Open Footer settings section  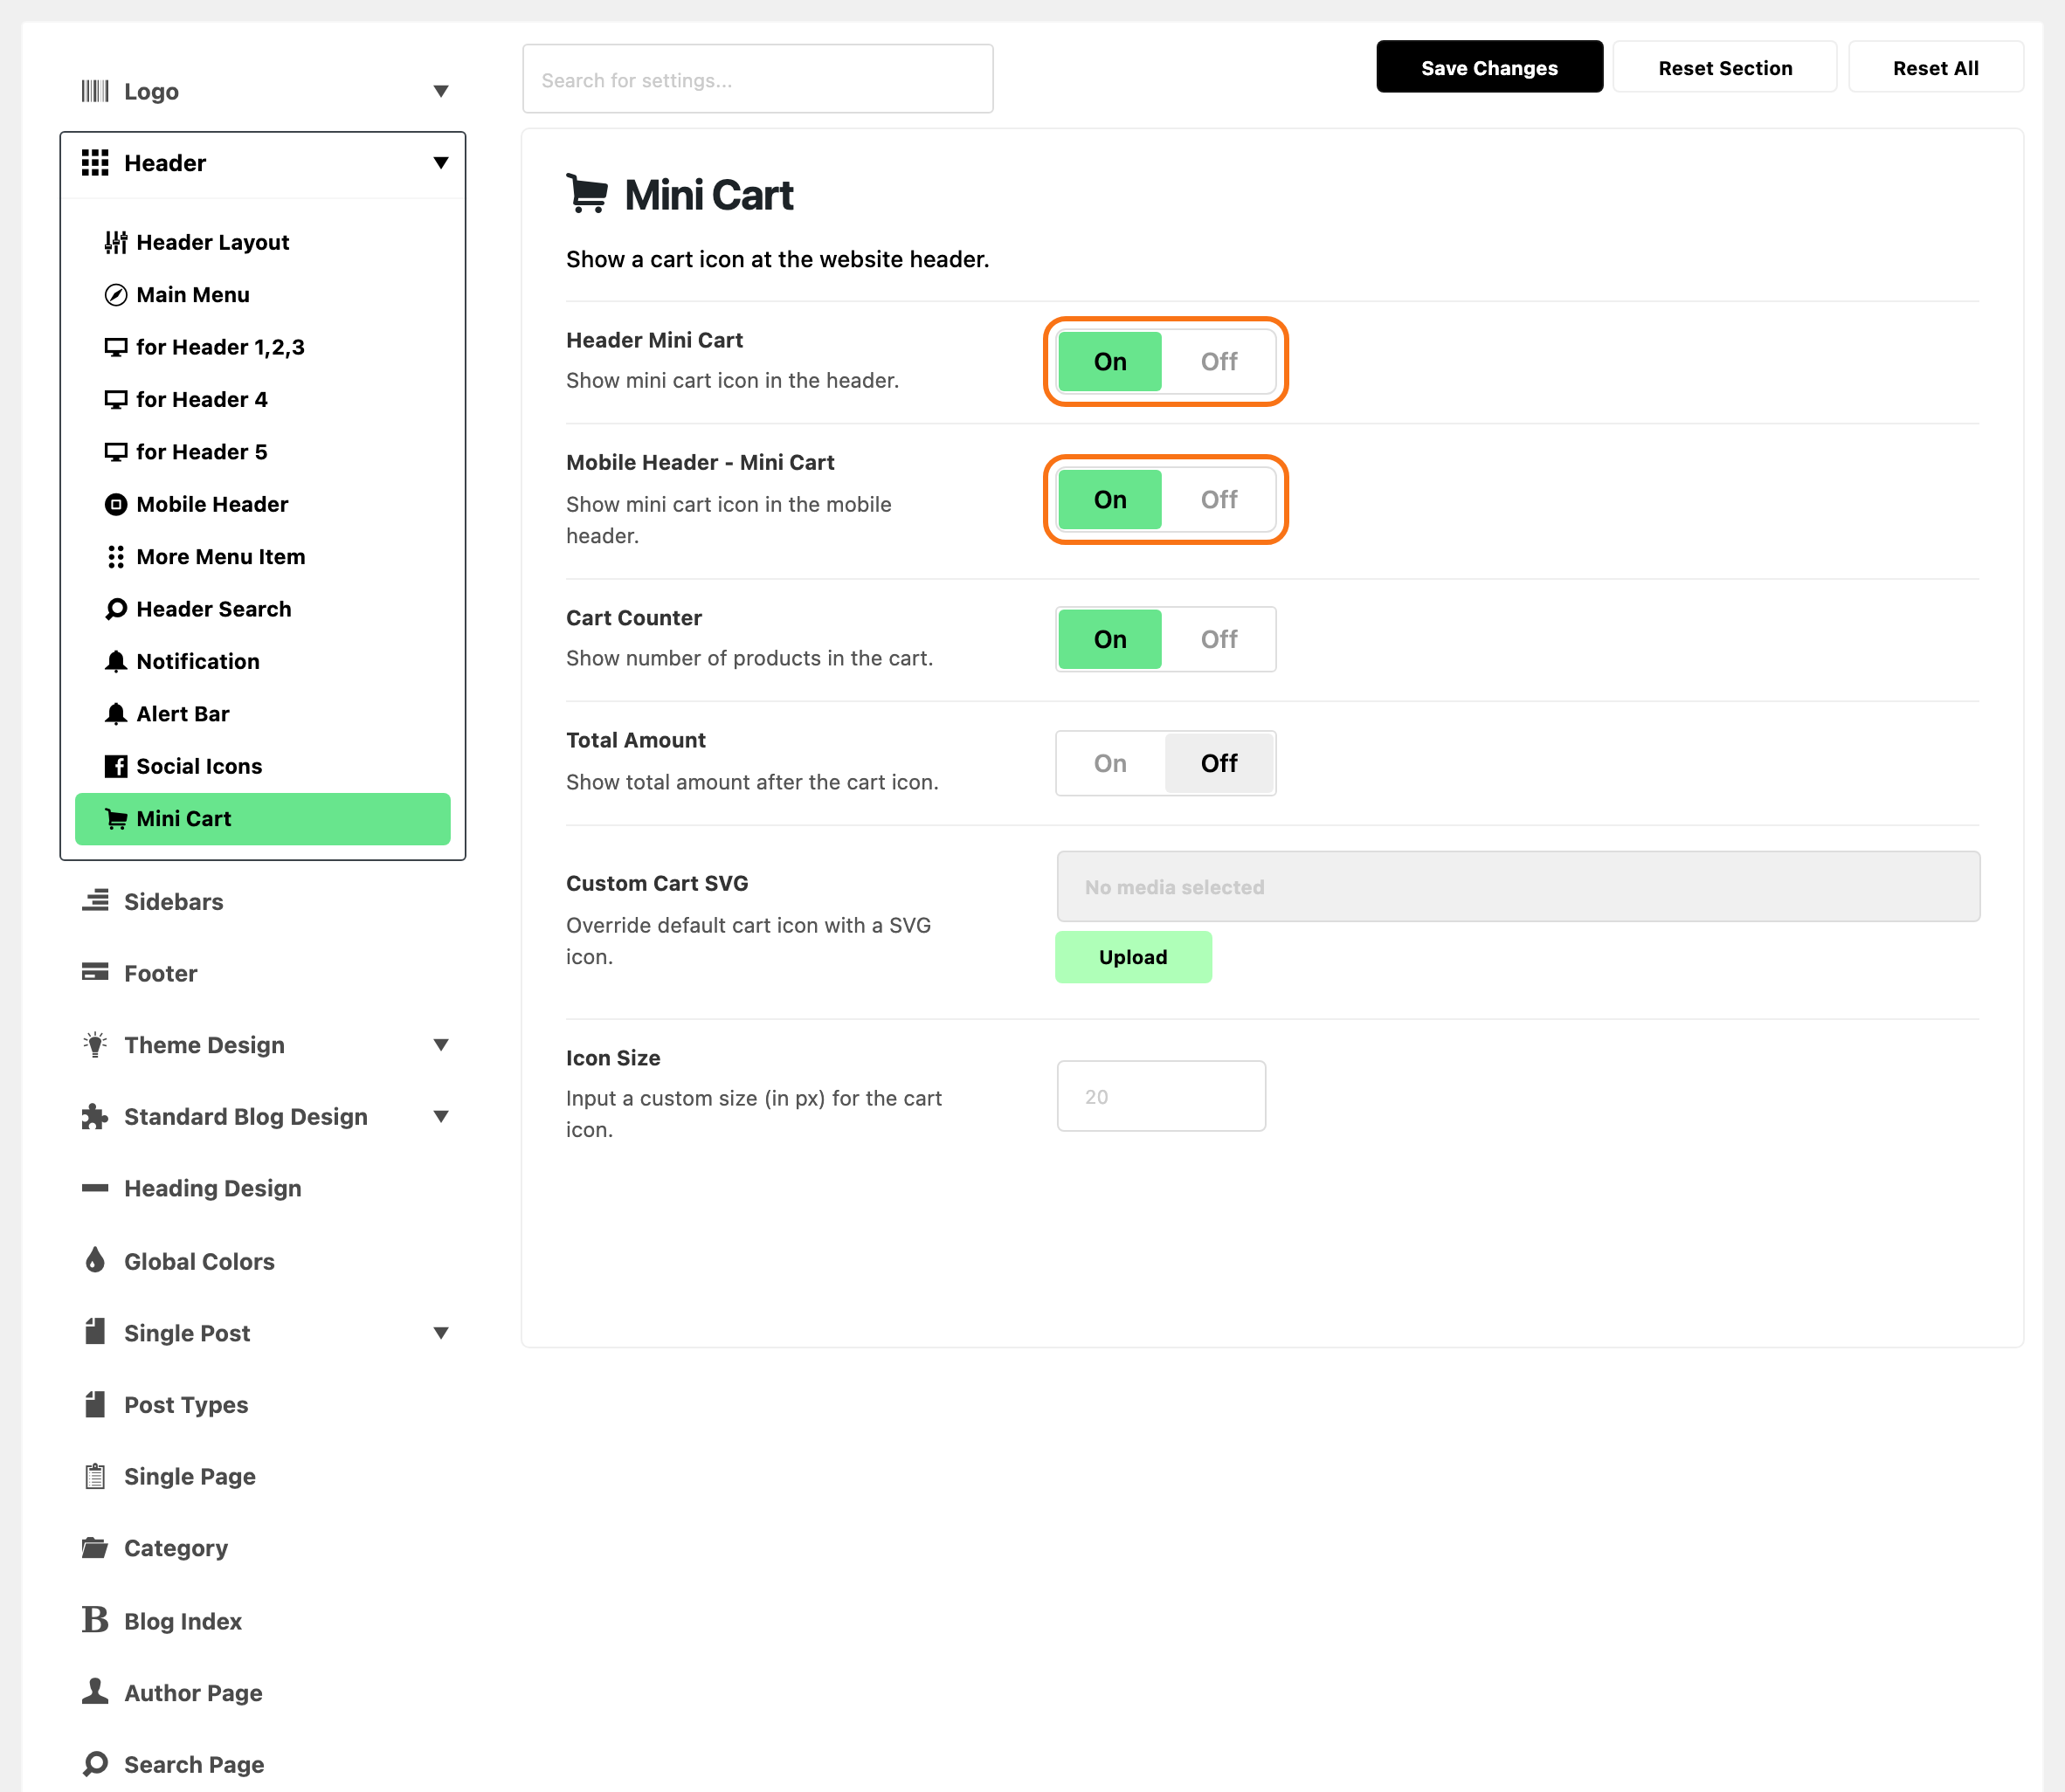(x=263, y=973)
